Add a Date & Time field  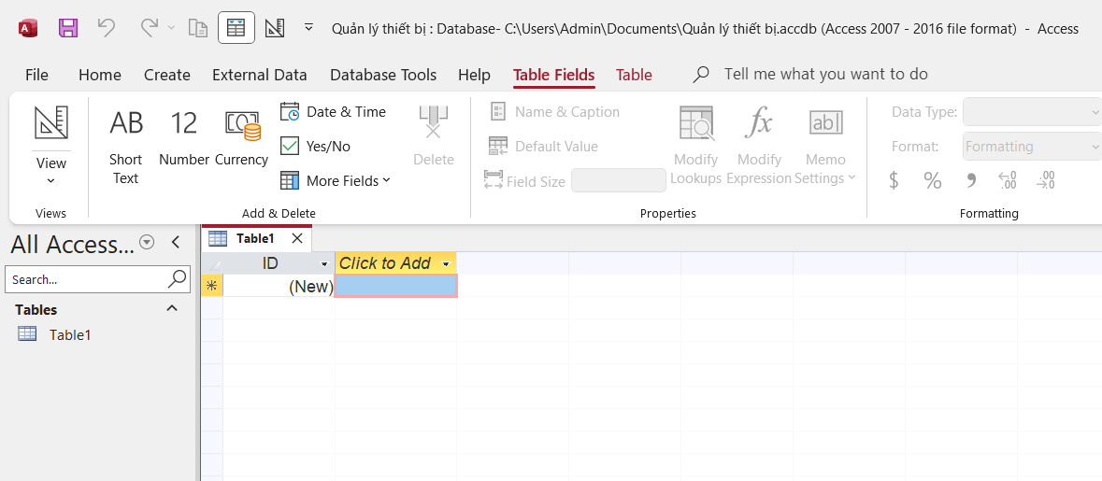point(333,112)
